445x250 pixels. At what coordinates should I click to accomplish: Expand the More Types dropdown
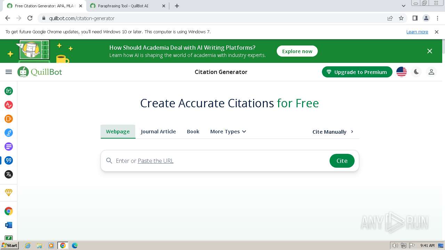click(x=228, y=132)
